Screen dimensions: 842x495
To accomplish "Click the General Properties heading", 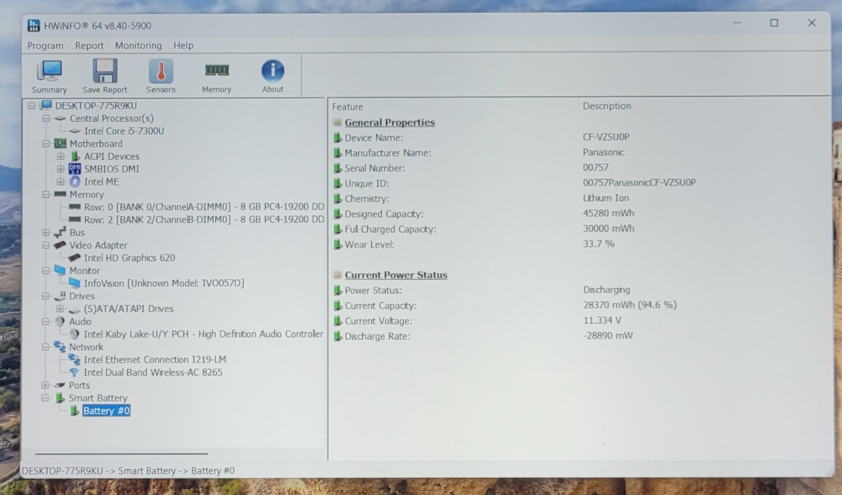I will tap(389, 123).
